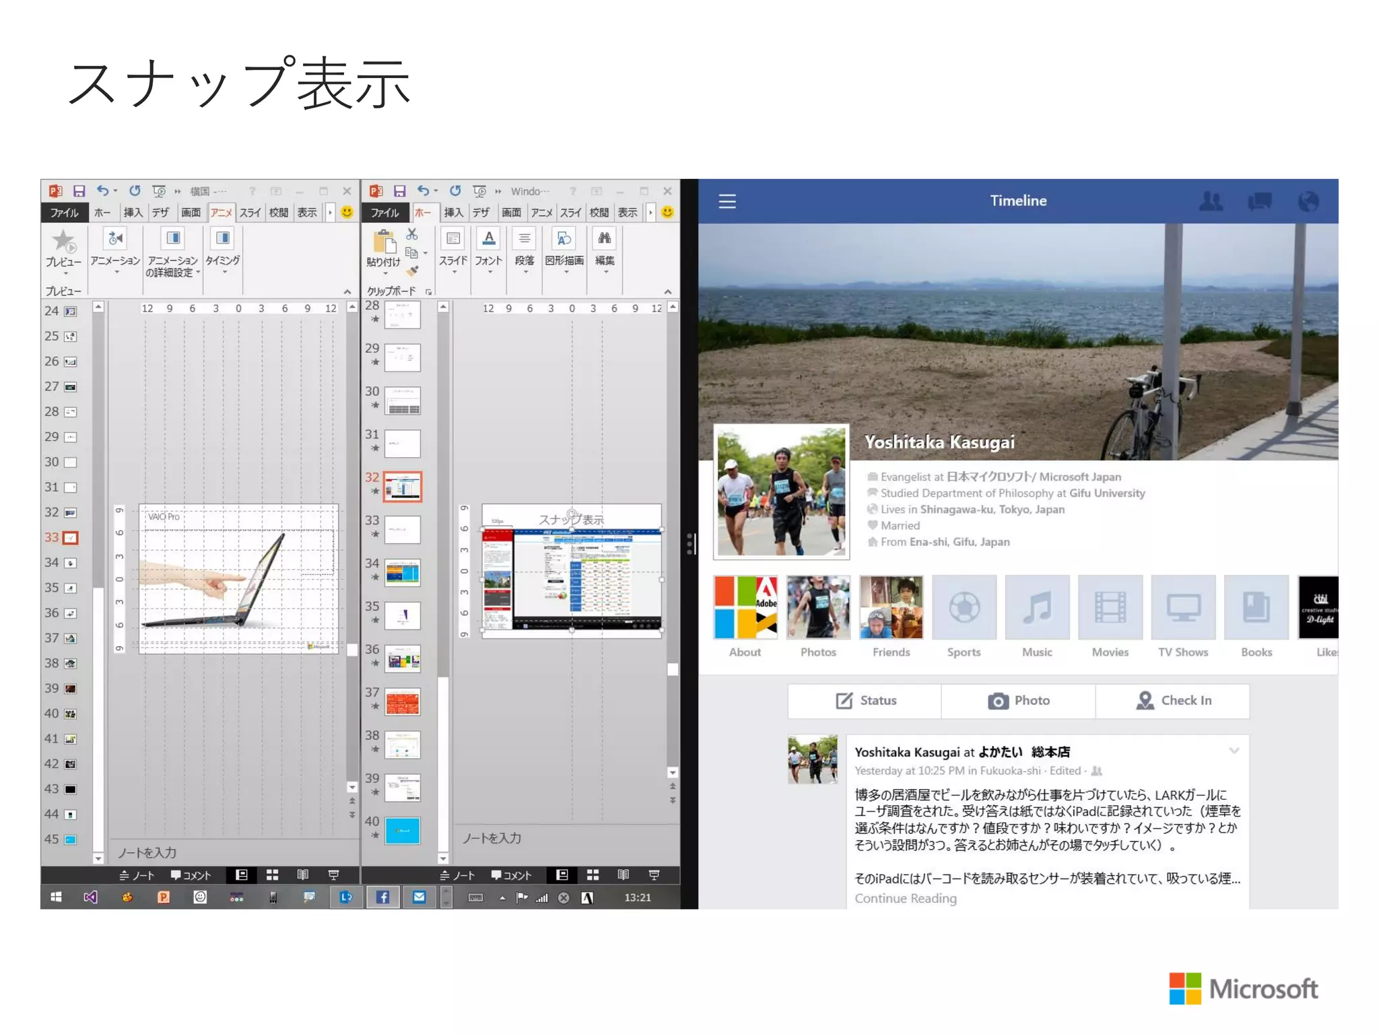Open Visual Studio from the taskbar

(x=90, y=897)
